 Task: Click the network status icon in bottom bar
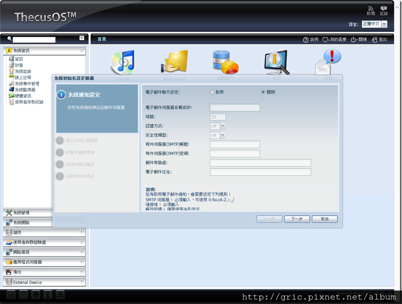[60, 295]
